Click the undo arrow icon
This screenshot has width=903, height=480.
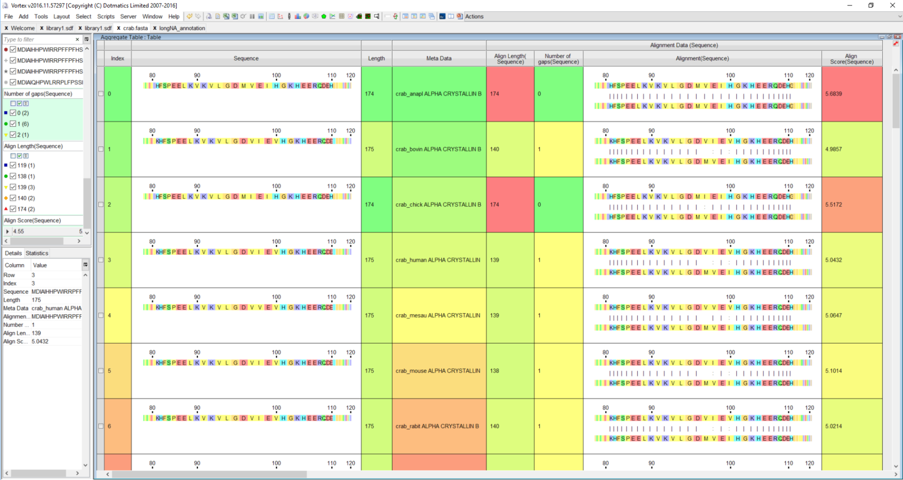point(190,16)
